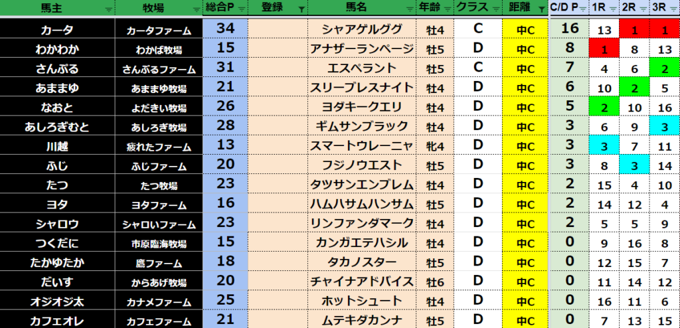This screenshot has width=680, height=328.
Task: Select the シャアゲルググ horse name cell
Action: [x=362, y=29]
